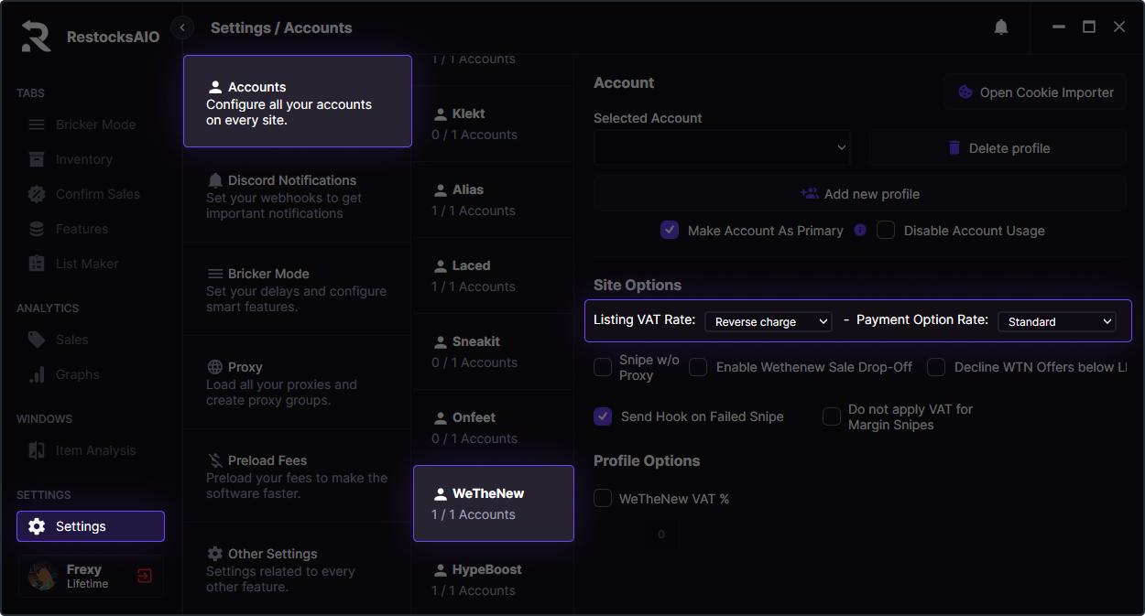Click the Confirm Sales badge icon

(37, 194)
